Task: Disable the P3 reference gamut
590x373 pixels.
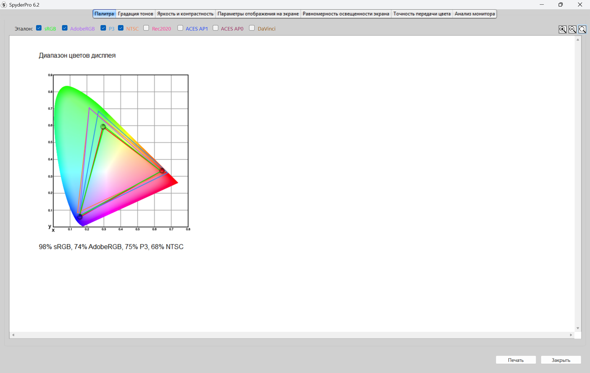Action: pyautogui.click(x=103, y=28)
